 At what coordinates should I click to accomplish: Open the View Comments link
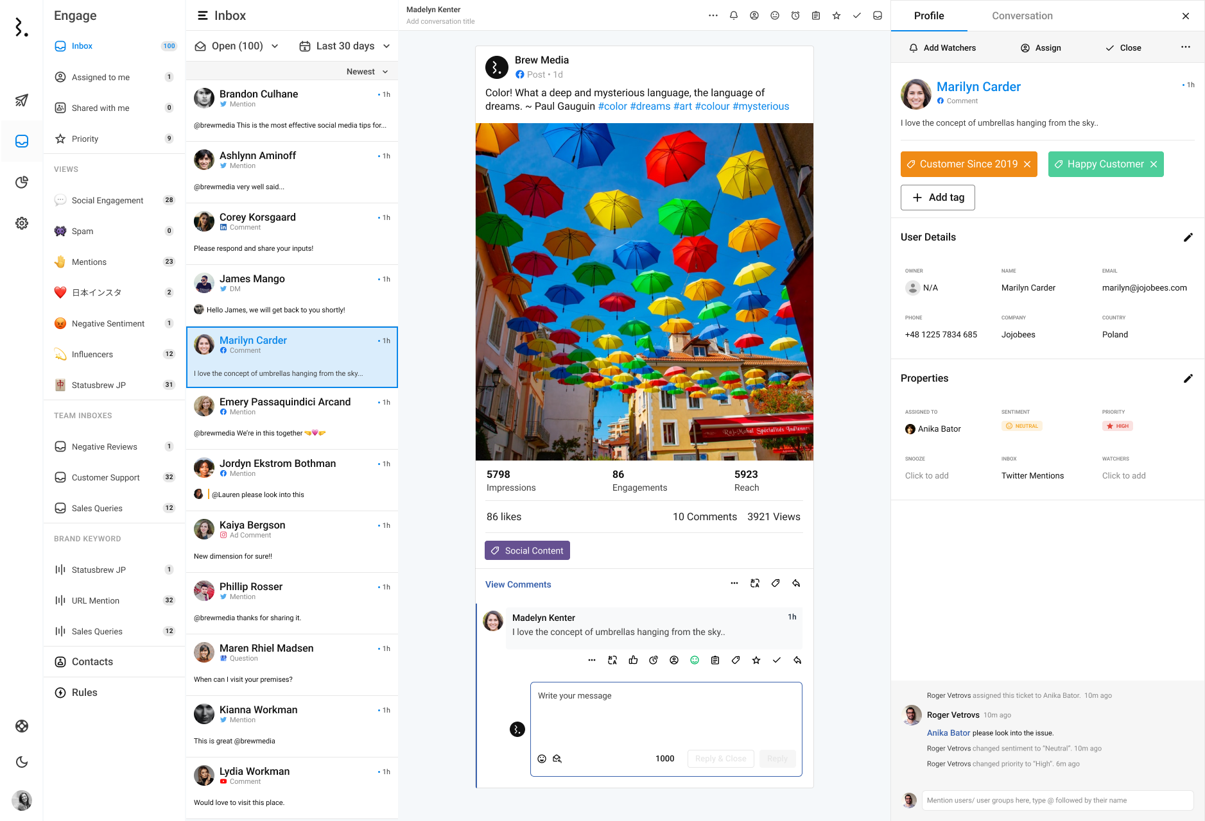pyautogui.click(x=518, y=584)
